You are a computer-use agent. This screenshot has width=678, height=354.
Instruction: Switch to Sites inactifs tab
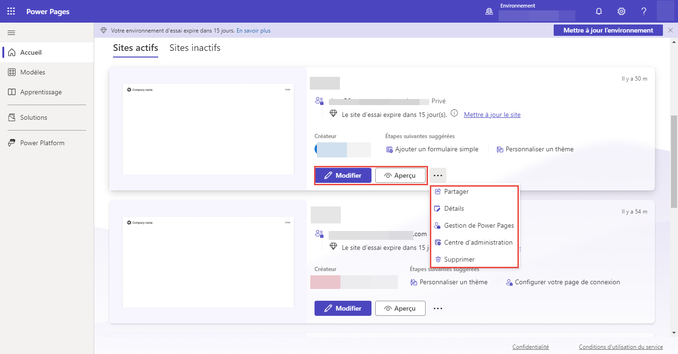195,48
